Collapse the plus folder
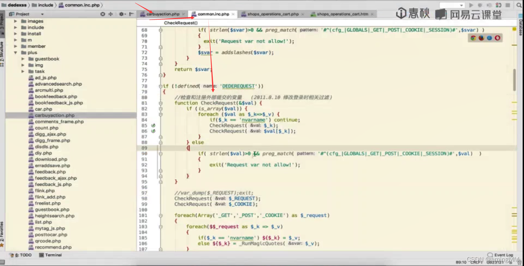This screenshot has height=266, width=524. click(x=15, y=53)
